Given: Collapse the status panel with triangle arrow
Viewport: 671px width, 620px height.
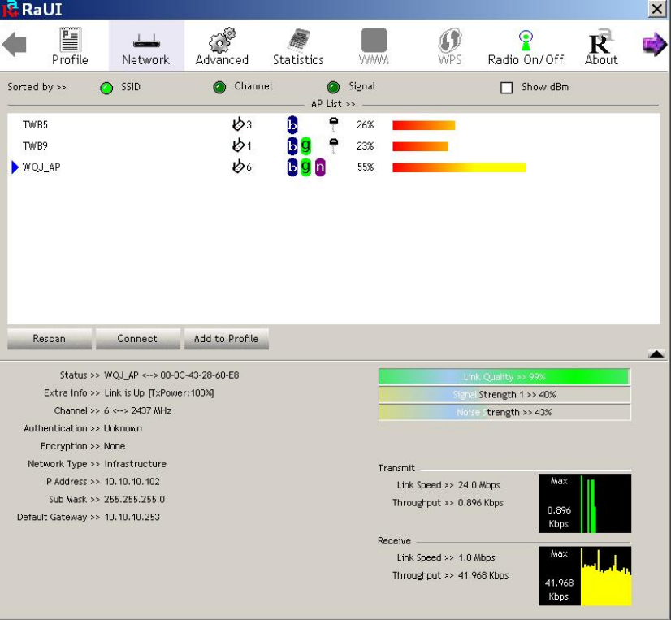Looking at the screenshot, I should click(656, 354).
